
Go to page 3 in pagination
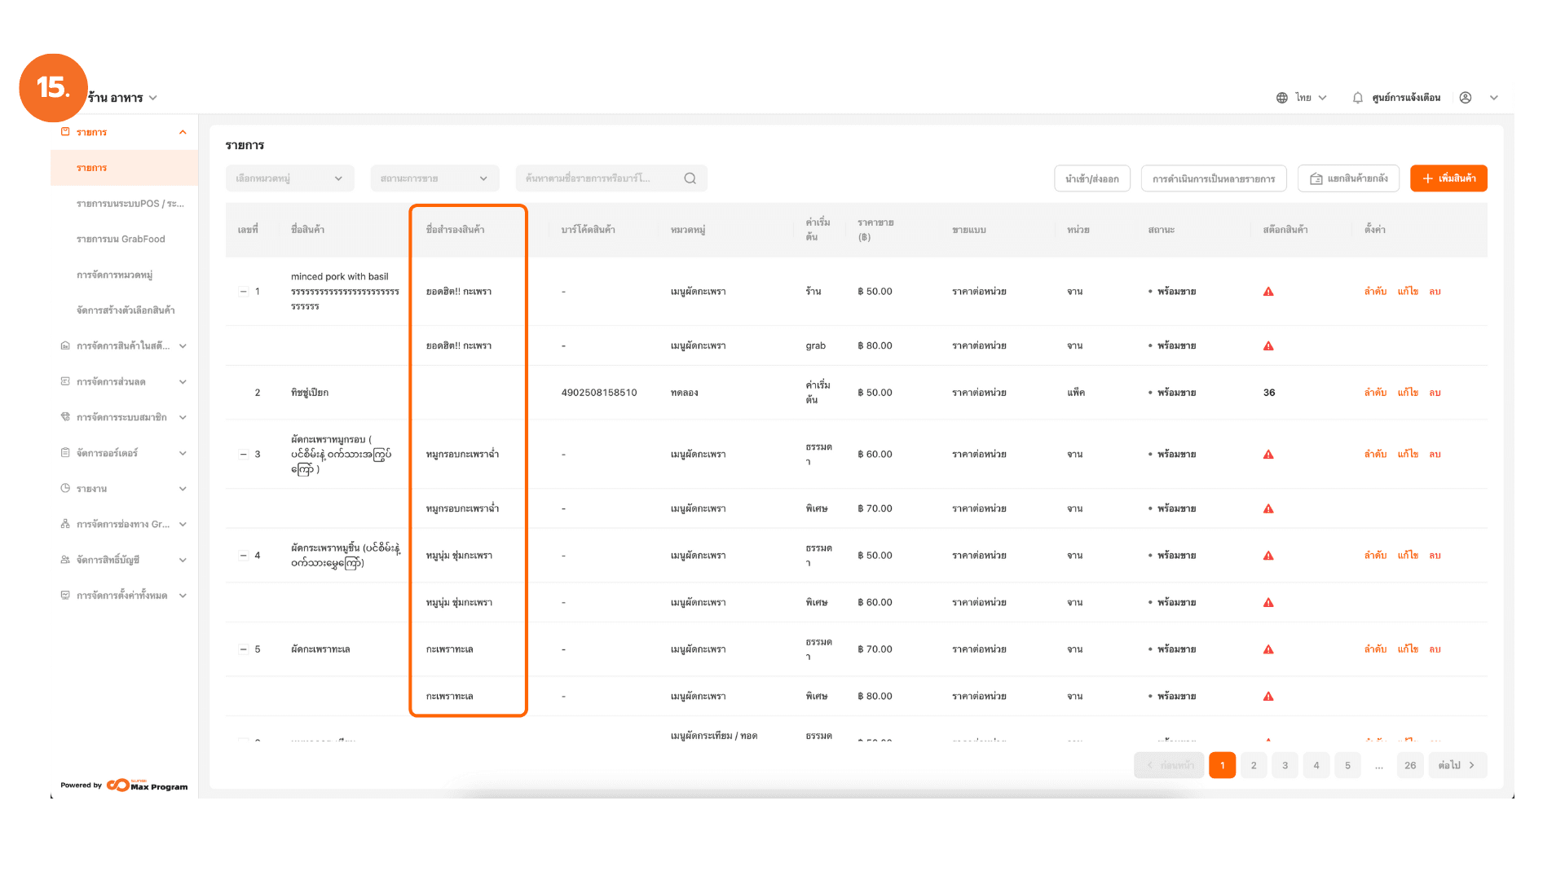1285,766
